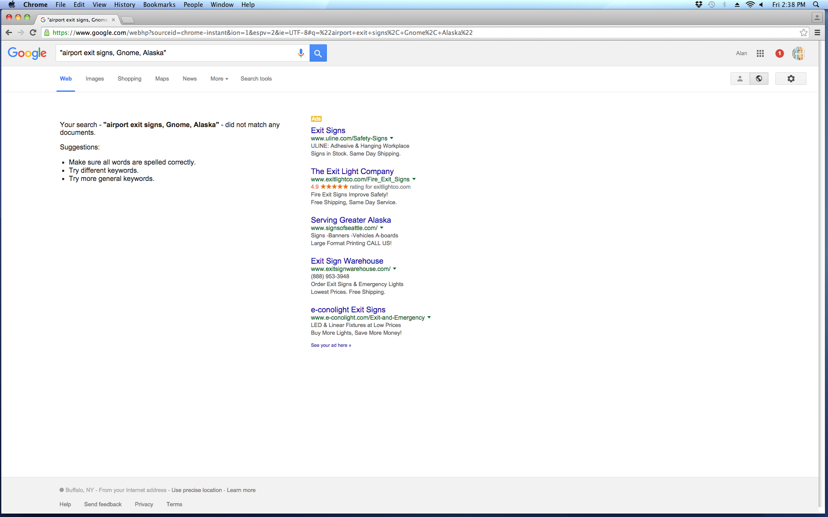Reload the page
This screenshot has width=828, height=517.
click(33, 33)
